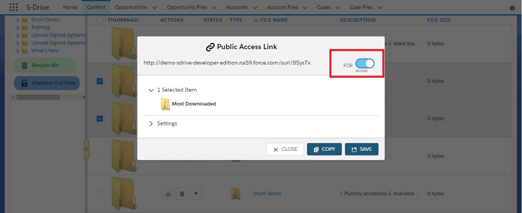Open the Opportunities tab dropdown arrow
This screenshot has height=213, width=522.
(x=154, y=7)
